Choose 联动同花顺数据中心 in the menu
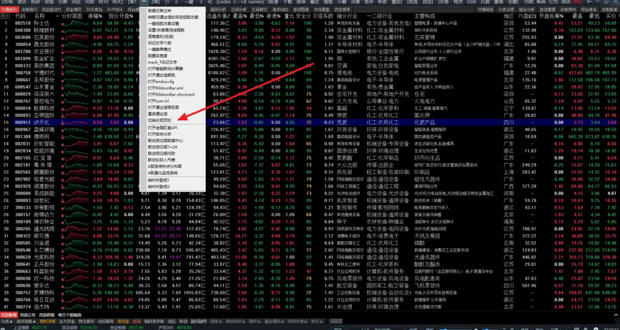The height and width of the screenshot is (330, 620). pos(165,140)
